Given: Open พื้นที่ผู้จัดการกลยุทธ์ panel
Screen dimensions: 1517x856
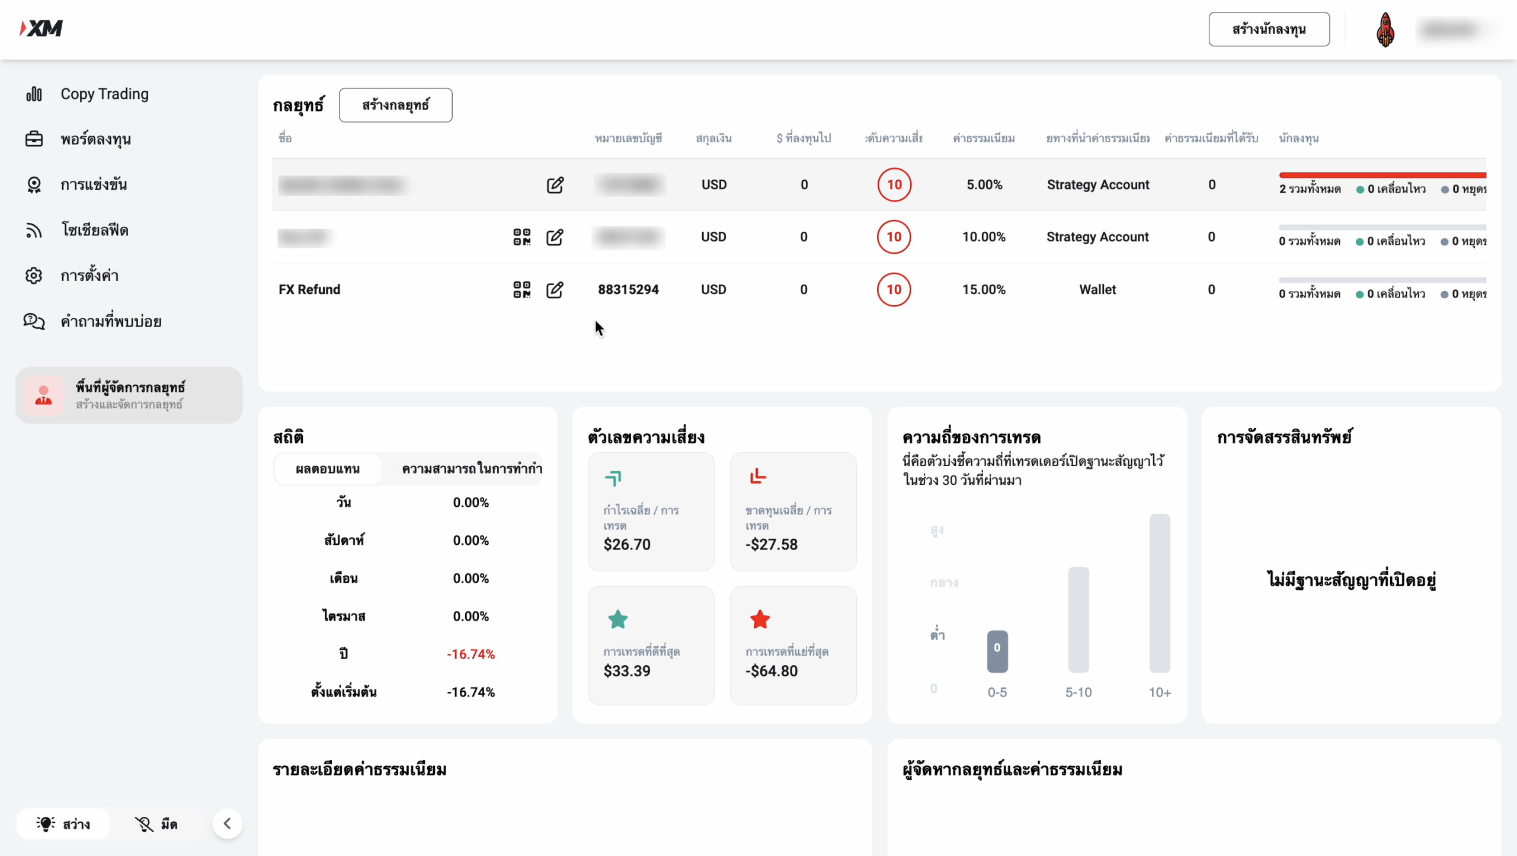Looking at the screenshot, I should [129, 395].
